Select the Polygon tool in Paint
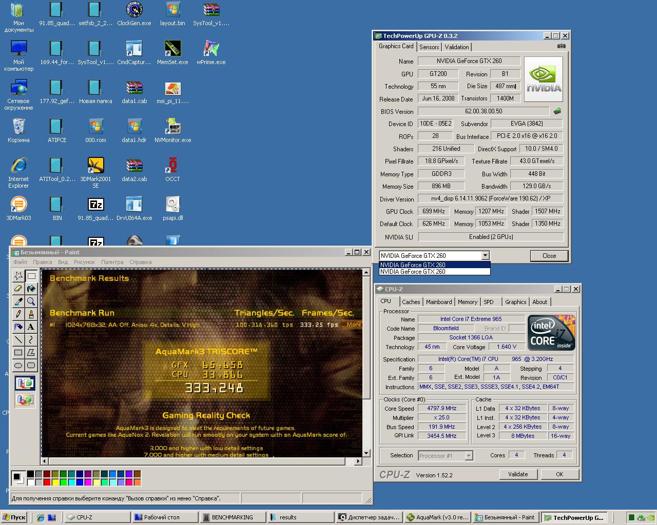The image size is (657, 525). (31, 353)
